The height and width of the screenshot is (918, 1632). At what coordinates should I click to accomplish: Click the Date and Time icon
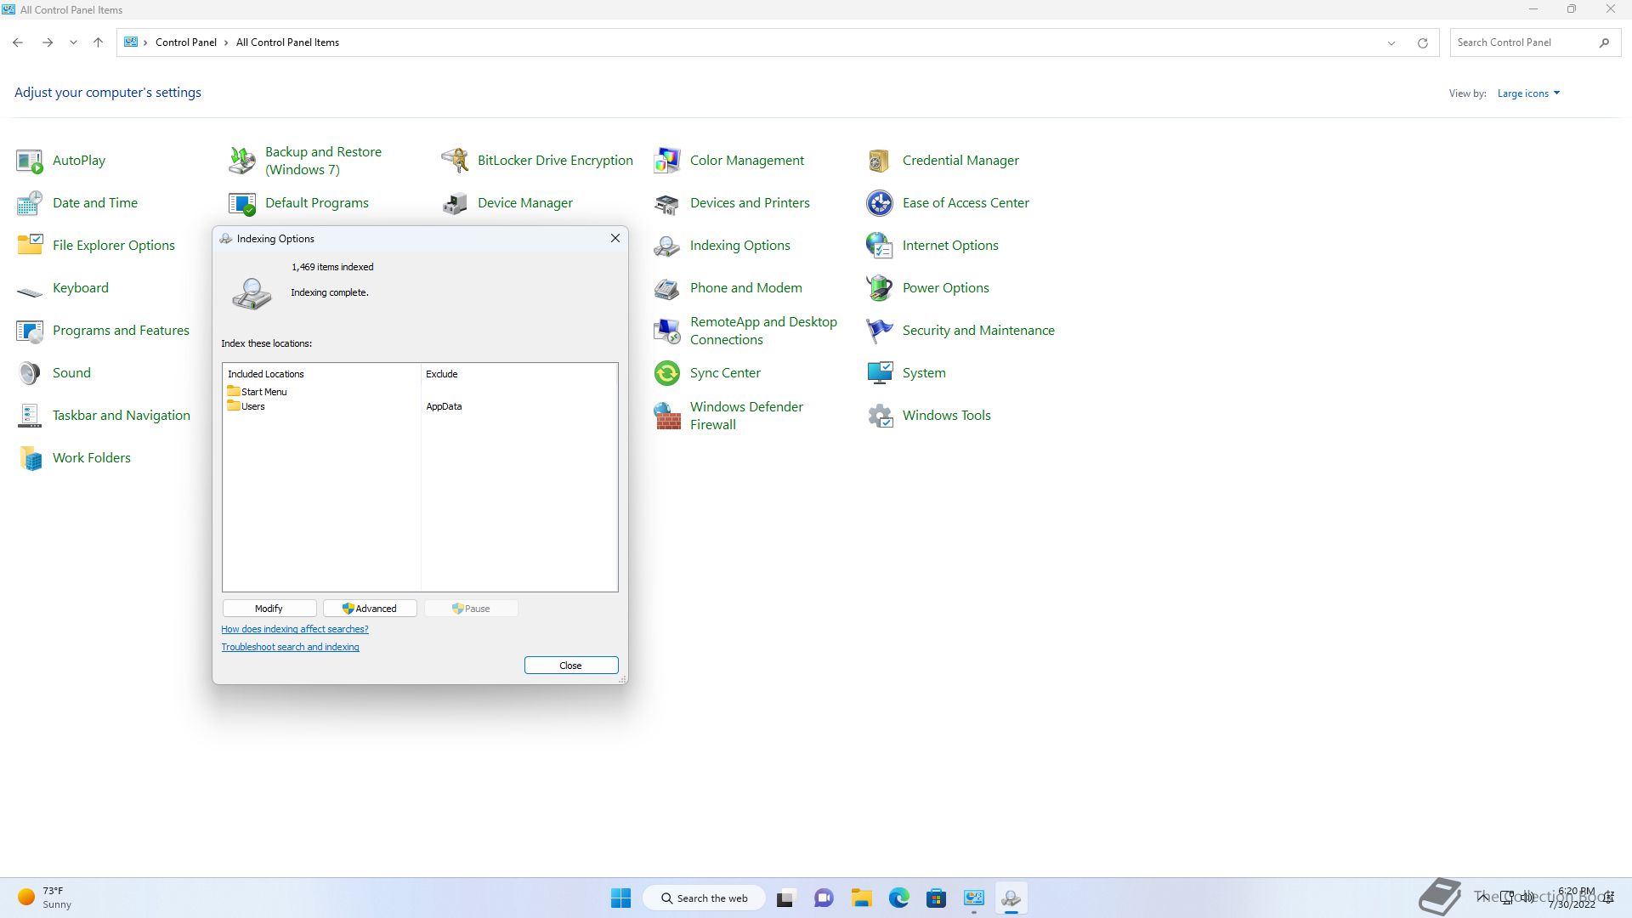[30, 203]
